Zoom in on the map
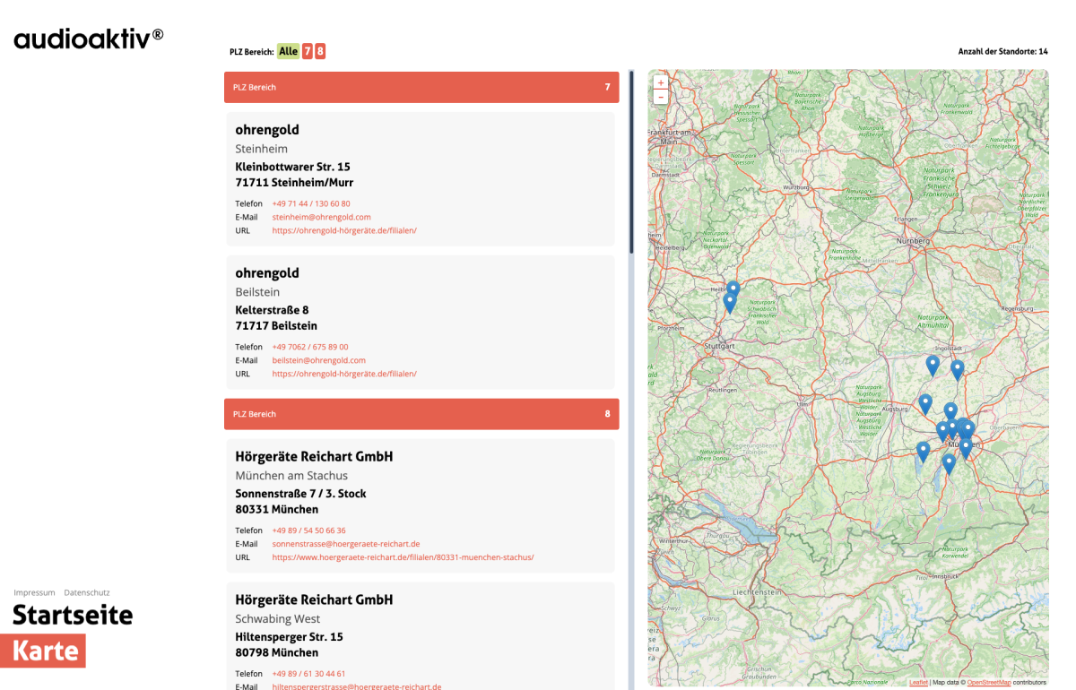1076x690 pixels. [x=661, y=82]
